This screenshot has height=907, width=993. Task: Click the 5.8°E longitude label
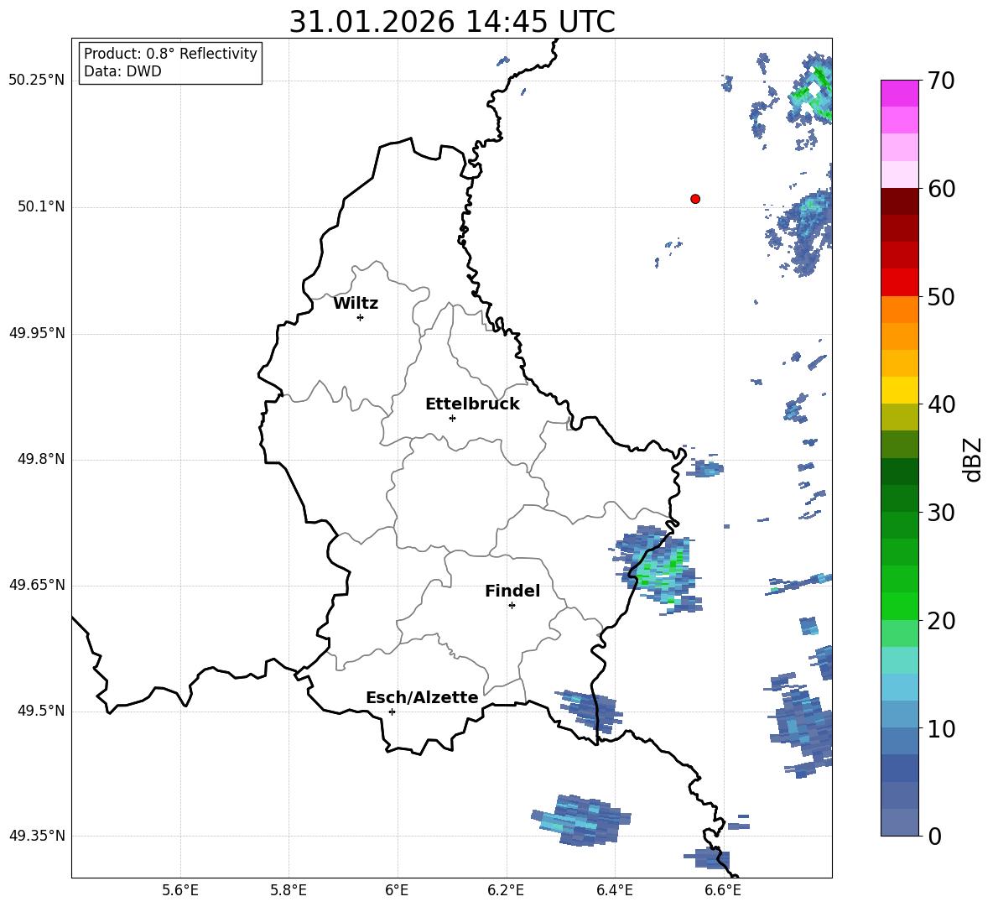pyautogui.click(x=289, y=890)
